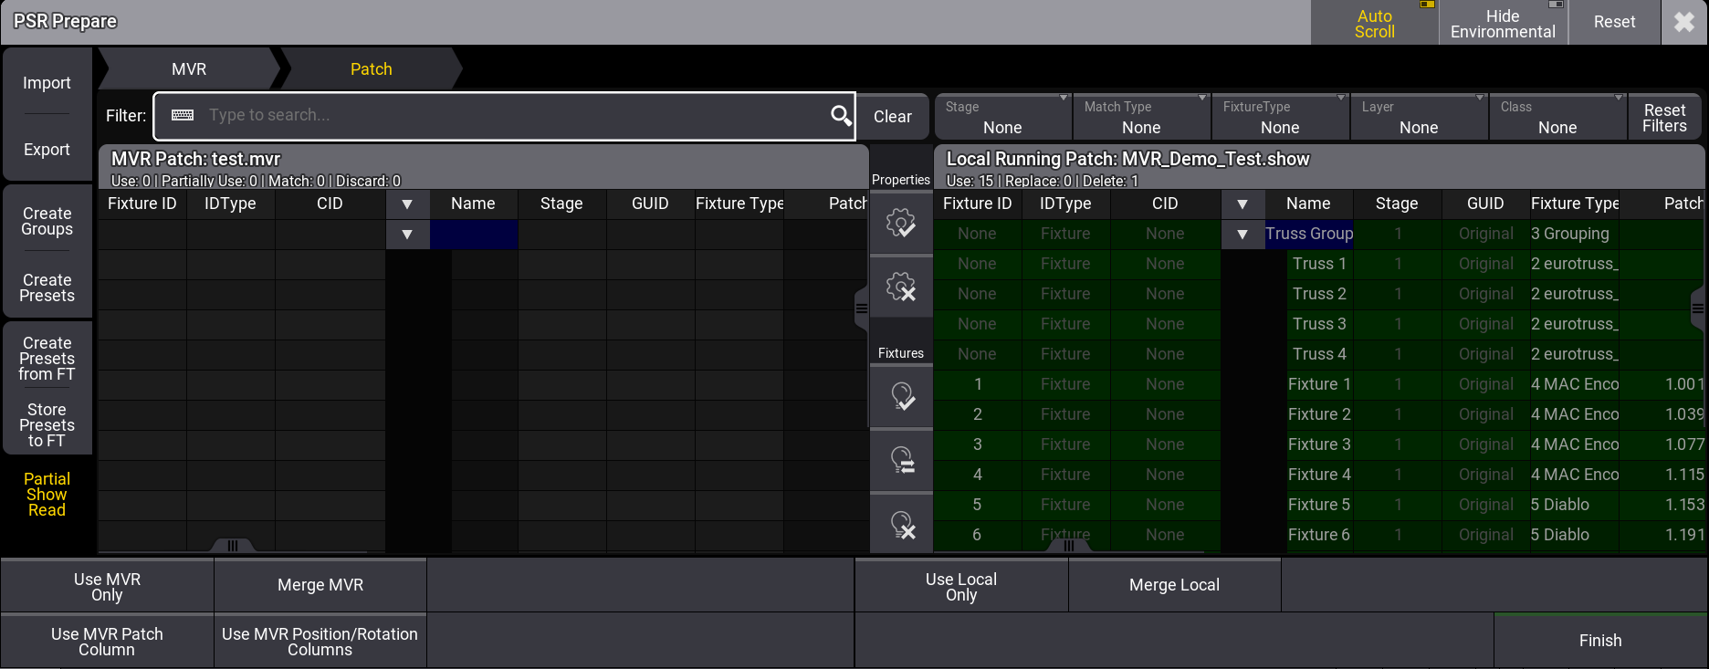Click the Local Patch header expand-all arrow
This screenshot has width=1709, height=669.
pos(1242,204)
